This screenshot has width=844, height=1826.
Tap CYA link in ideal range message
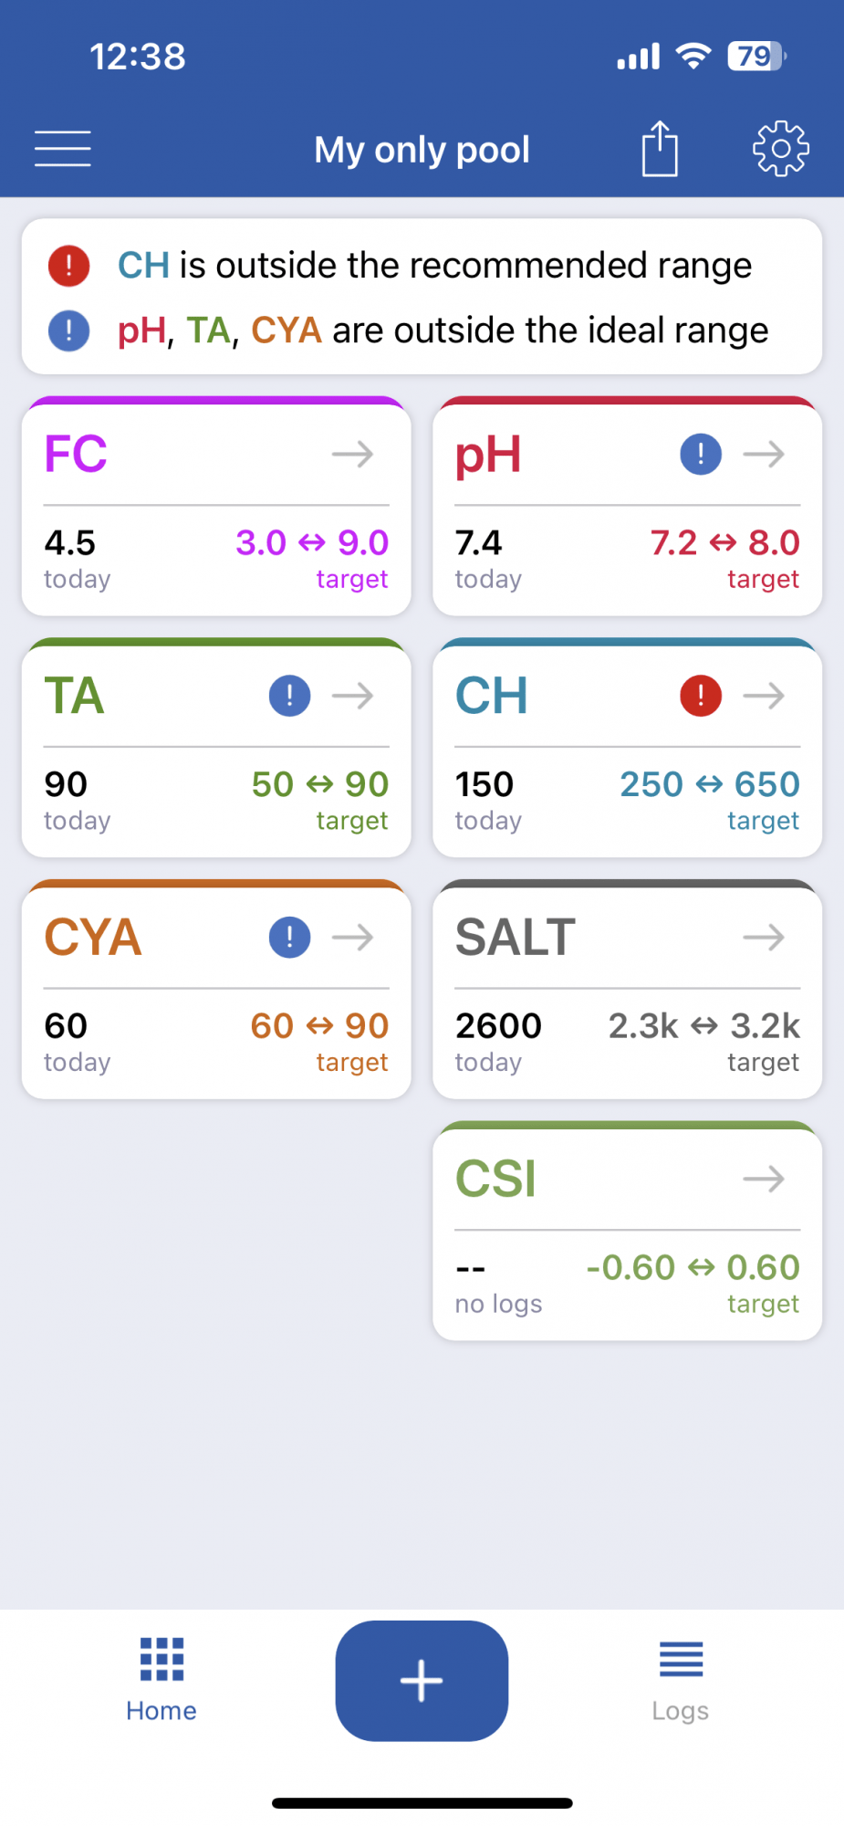tap(287, 331)
